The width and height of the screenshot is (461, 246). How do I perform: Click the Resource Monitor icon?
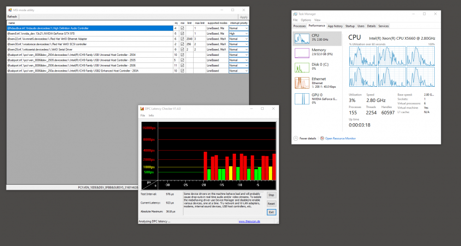[x=322, y=138]
